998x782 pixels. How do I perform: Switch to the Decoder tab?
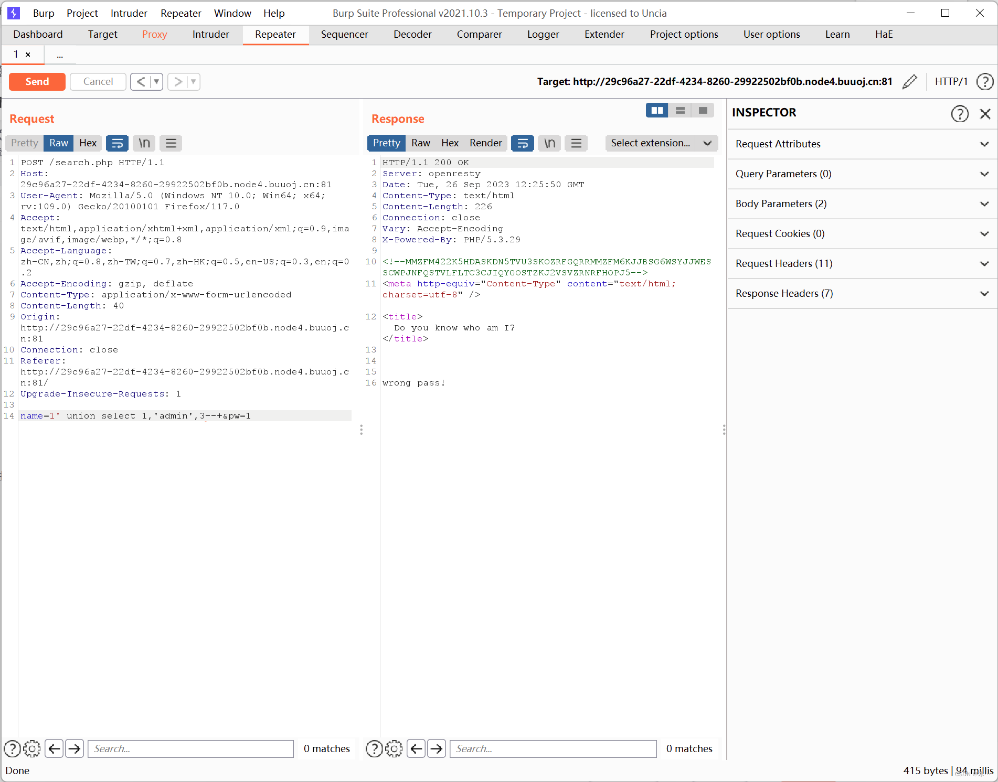(412, 34)
